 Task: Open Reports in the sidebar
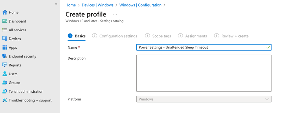[15, 65]
